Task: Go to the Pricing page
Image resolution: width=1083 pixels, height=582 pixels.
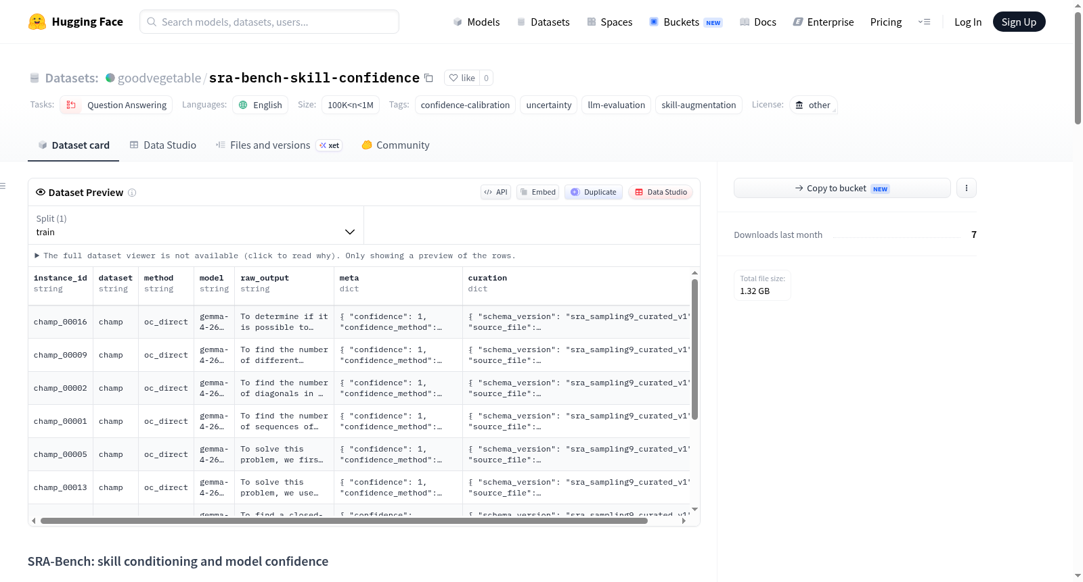Action: pos(886,22)
